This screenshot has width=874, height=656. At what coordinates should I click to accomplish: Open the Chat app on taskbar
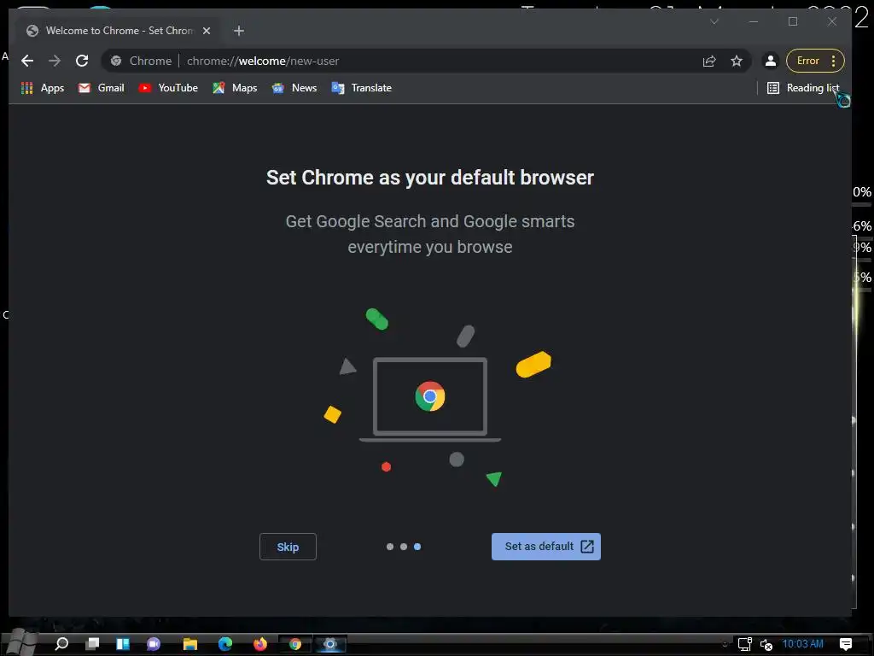click(154, 644)
